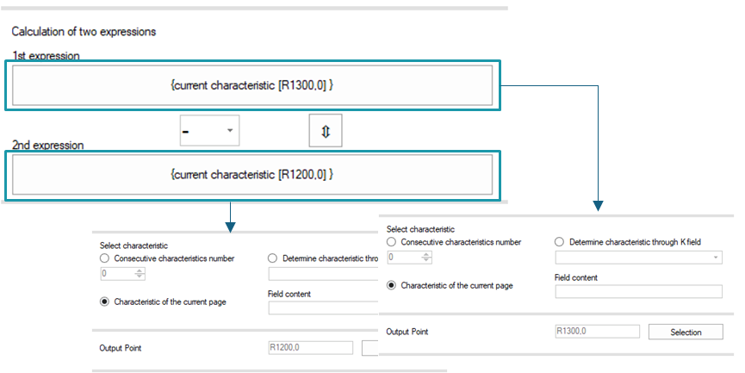Click K field combo box in left panel
745x373 pixels.
tap(323, 274)
